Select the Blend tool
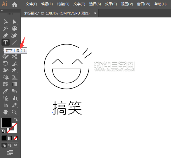The height and width of the screenshot is (158, 171). point(14,91)
